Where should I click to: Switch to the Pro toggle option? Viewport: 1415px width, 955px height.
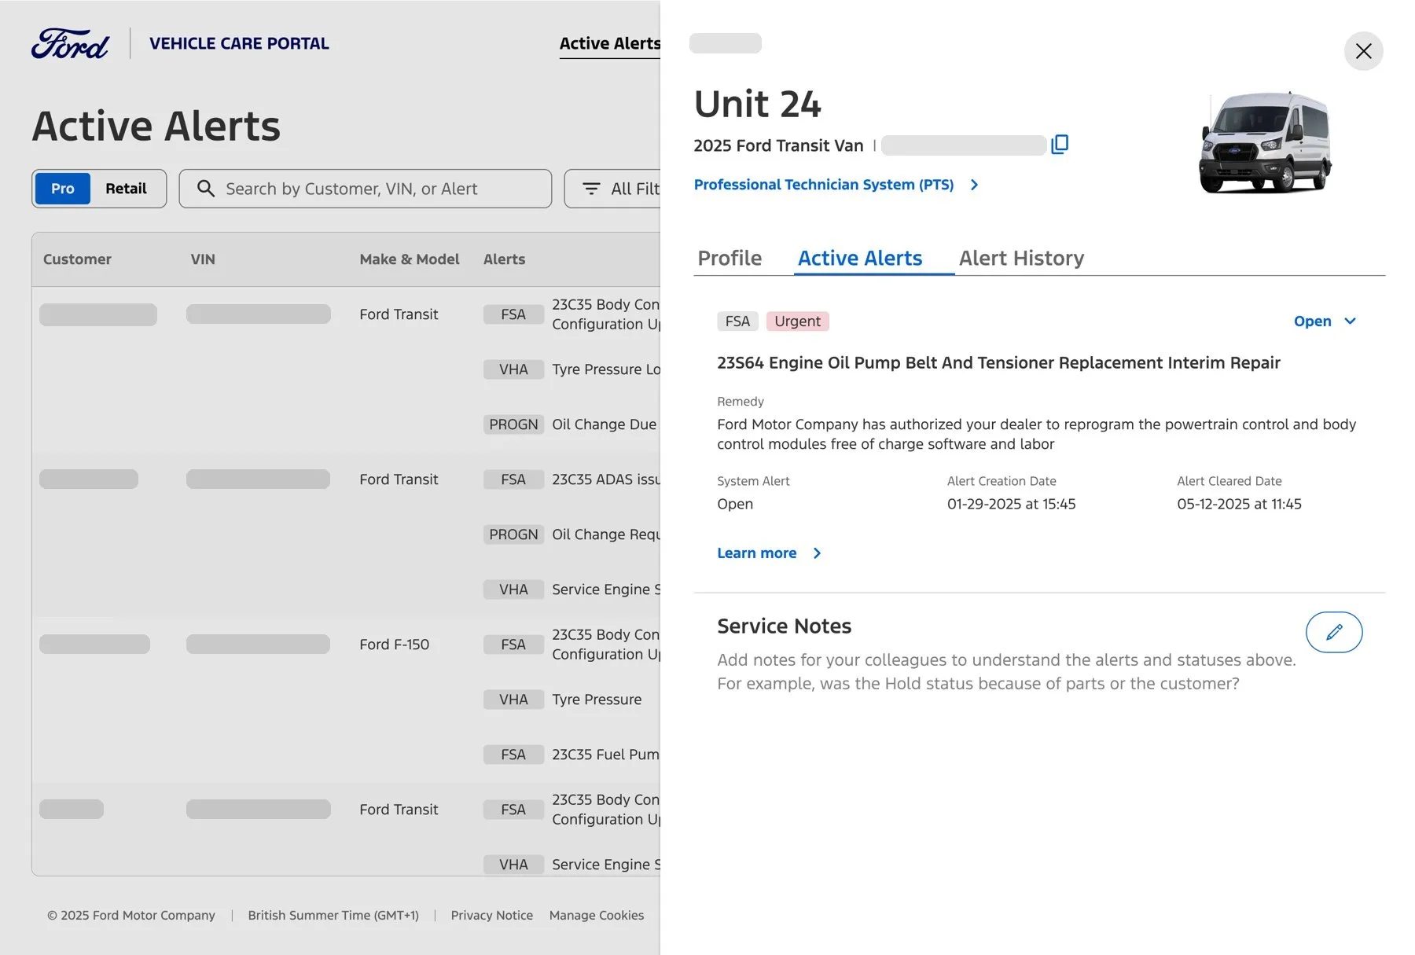(63, 189)
